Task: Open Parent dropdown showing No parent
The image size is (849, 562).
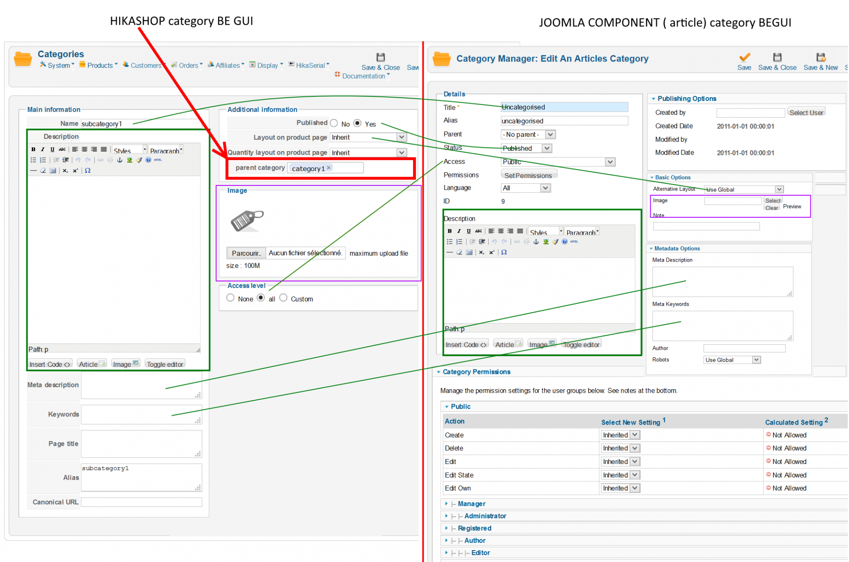Action: point(528,135)
